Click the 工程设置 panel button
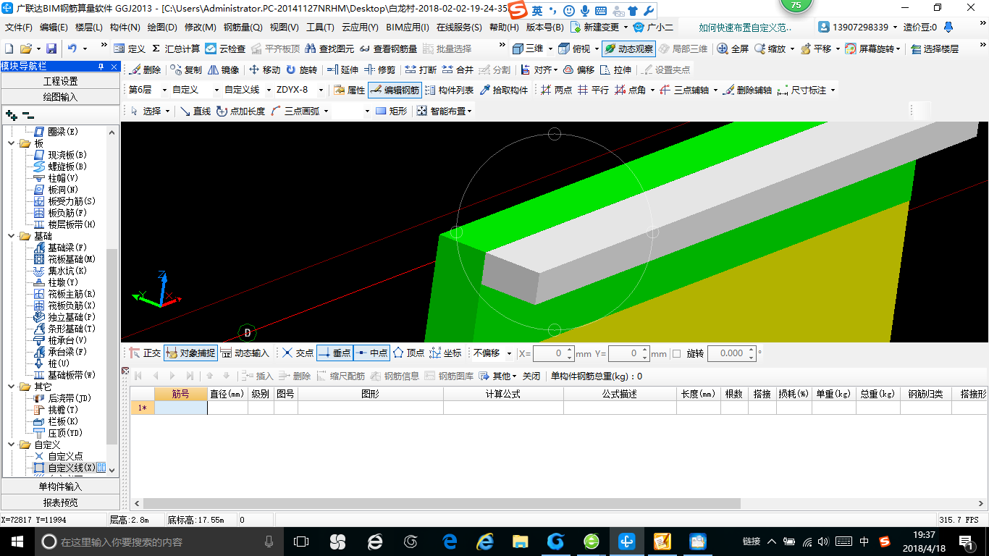 [x=61, y=81]
